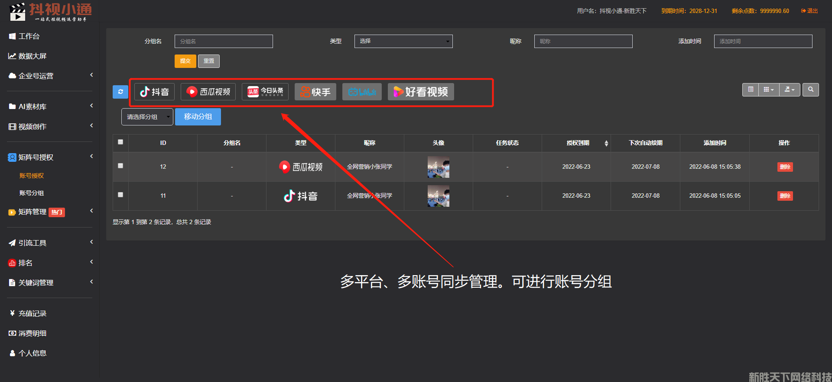Open the 请选择分组 dropdown
The image size is (832, 382).
pos(147,117)
